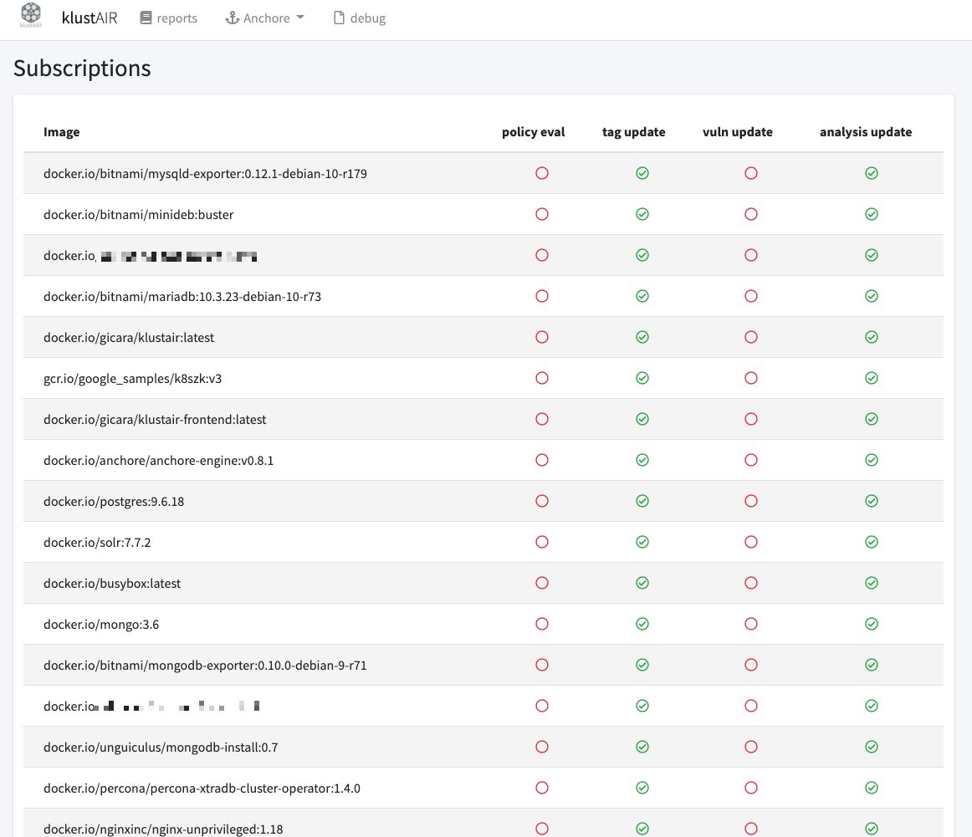Select docker.io/postgres:9.6.18 image name
The image size is (972, 837).
(114, 501)
